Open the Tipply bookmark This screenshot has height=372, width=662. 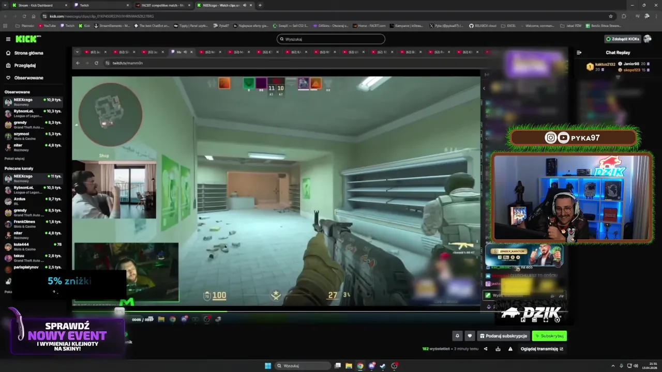191,25
